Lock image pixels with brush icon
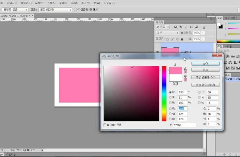Image resolution: width=240 pixels, height=157 pixels. tap(172, 39)
